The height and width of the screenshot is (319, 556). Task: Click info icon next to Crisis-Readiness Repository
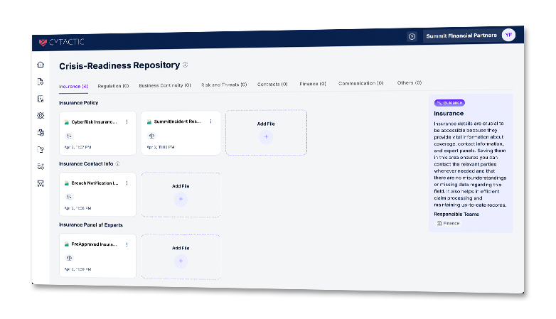[x=185, y=65]
